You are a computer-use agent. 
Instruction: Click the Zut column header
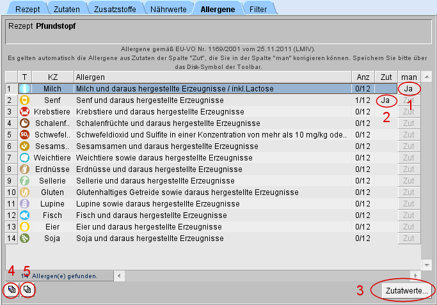point(386,77)
